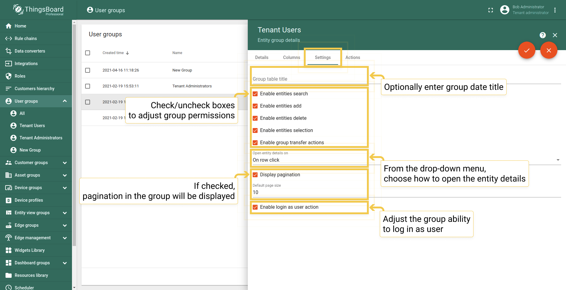This screenshot has height=290, width=566.
Task: Uncheck Enable entities selection
Action: [x=255, y=130]
